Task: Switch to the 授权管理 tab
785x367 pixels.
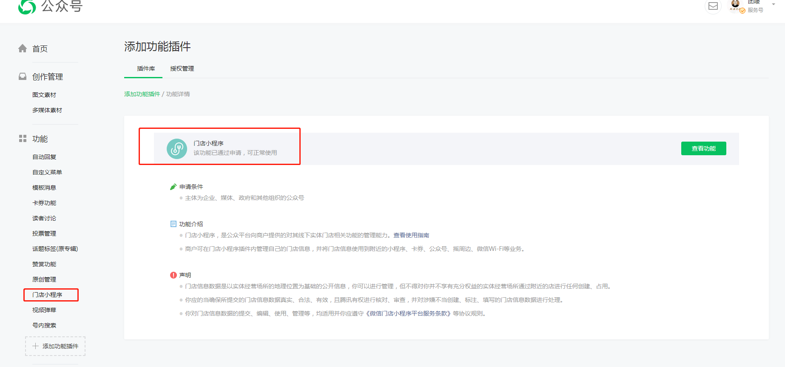Action: [182, 68]
